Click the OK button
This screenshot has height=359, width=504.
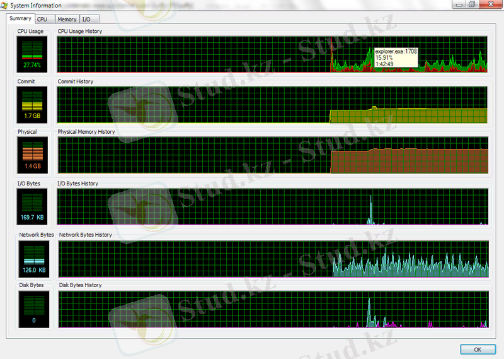click(478, 350)
